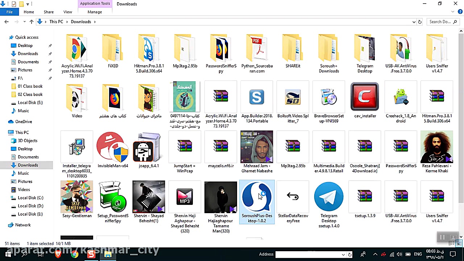This screenshot has height=261, width=464.
Task: Open Brave browser from the taskbar
Action: 58,254
